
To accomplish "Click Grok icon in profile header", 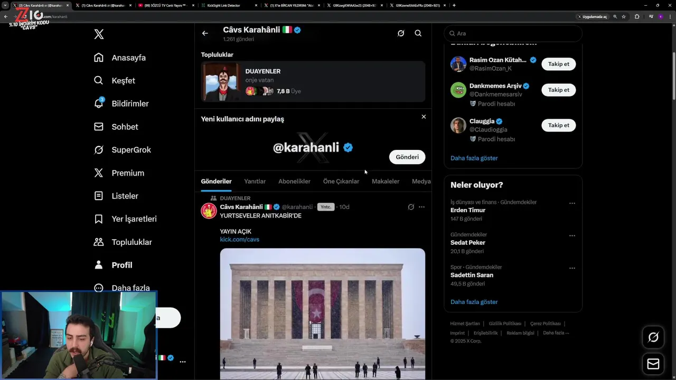I will tap(401, 33).
